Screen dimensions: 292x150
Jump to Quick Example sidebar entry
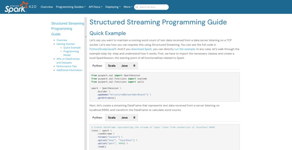72,48
